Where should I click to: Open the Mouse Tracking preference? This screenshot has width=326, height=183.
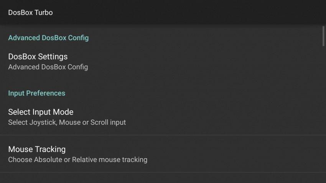163,154
